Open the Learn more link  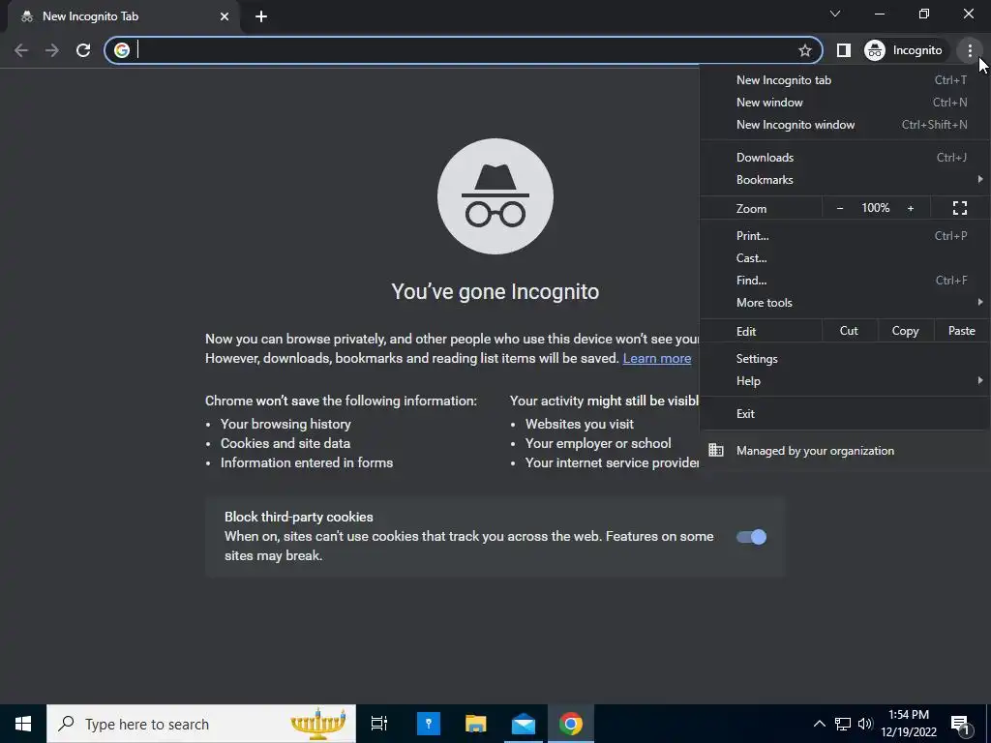tap(657, 358)
